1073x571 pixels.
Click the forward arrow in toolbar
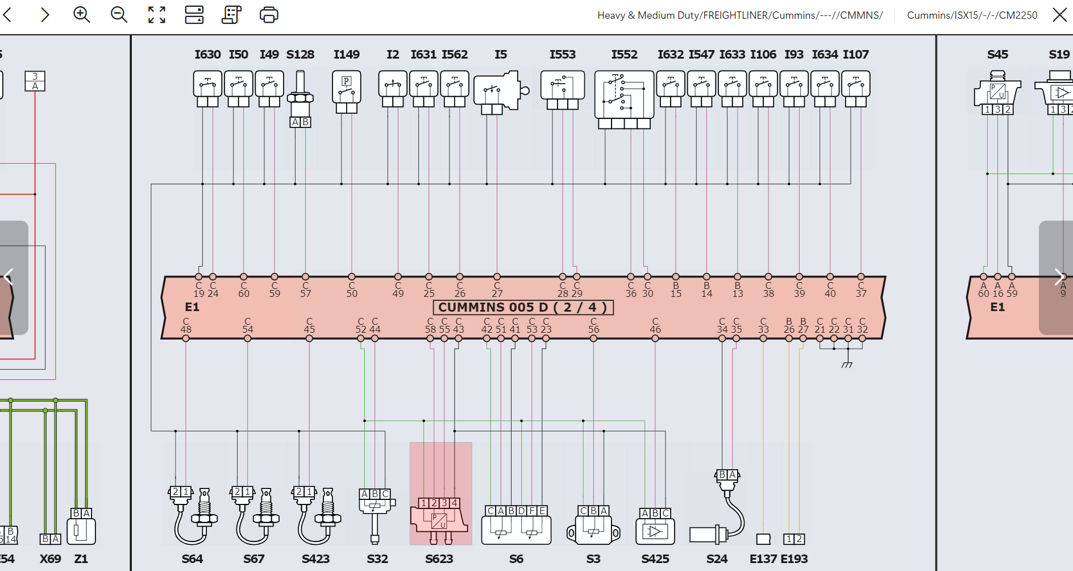[x=45, y=15]
